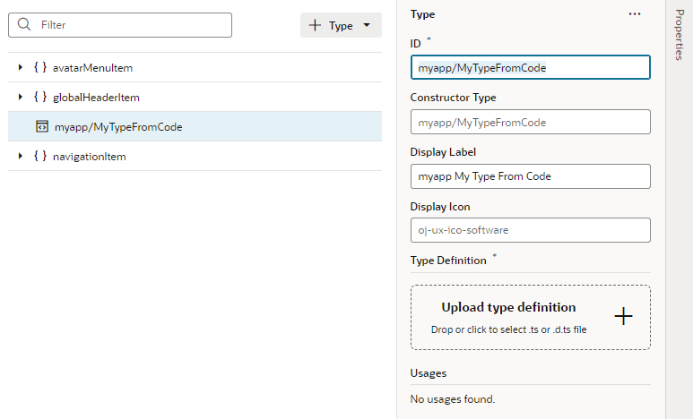Image resolution: width=693 pixels, height=419 pixels.
Task: Click the plus icon on Type button
Action: (x=315, y=25)
